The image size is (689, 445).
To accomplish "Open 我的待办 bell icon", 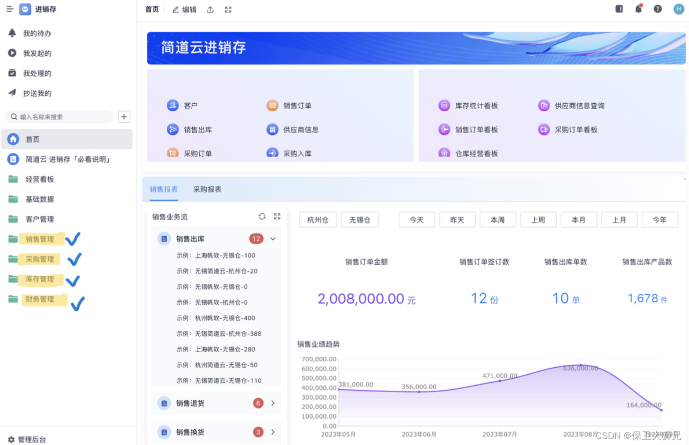I will tap(12, 33).
